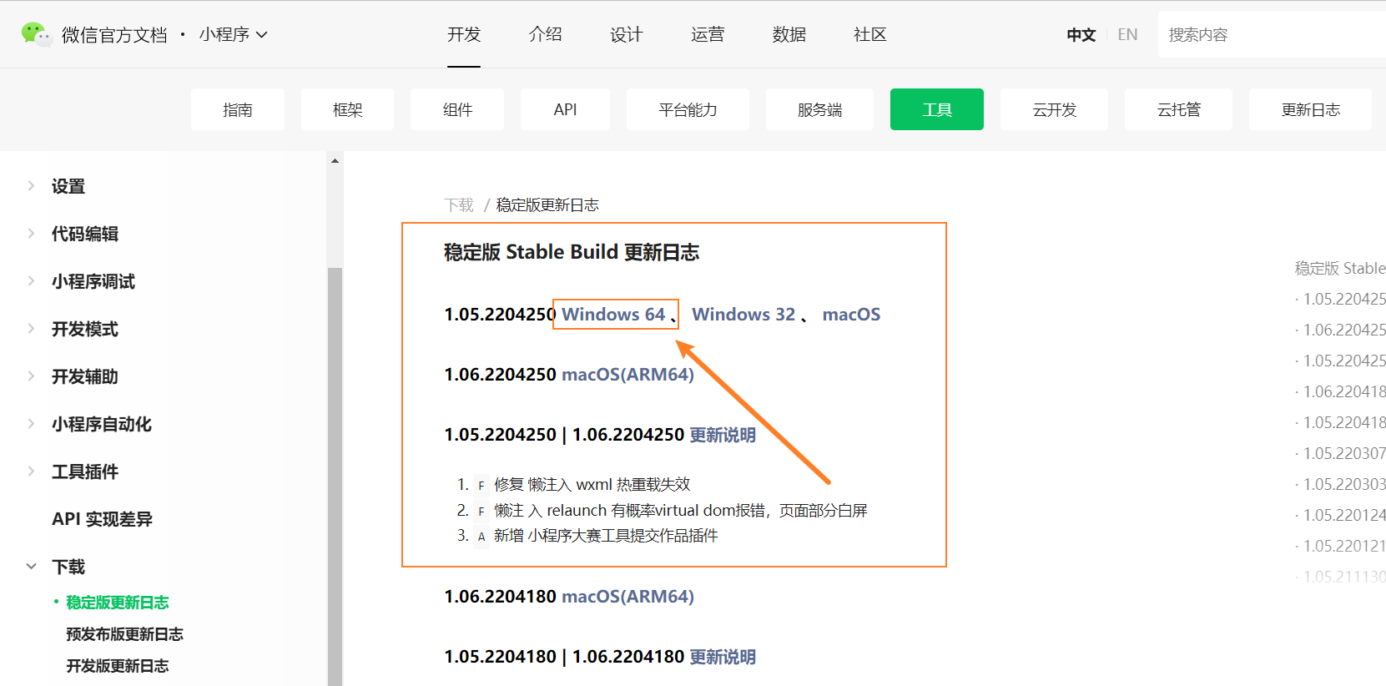The height and width of the screenshot is (686, 1386).
Task: Jump to first 1.06.220418 outline entry
Action: point(1344,391)
